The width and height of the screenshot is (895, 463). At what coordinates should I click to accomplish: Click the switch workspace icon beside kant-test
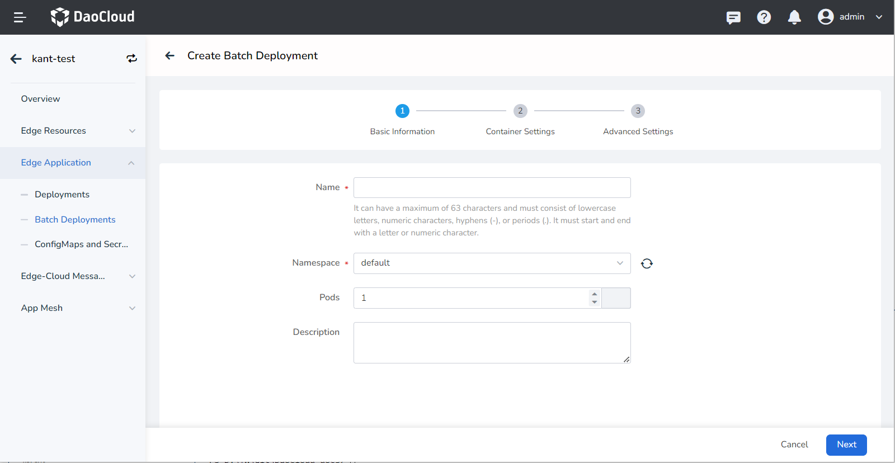(131, 59)
